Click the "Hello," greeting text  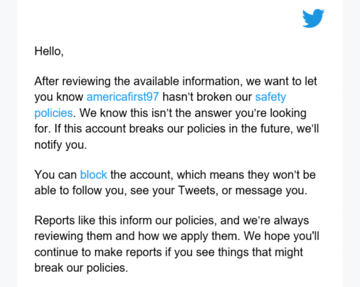tap(49, 51)
